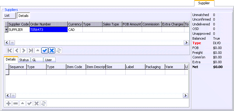234x111 pixels.
Task: Select the Details tab beside Status
Action: pos(11,59)
